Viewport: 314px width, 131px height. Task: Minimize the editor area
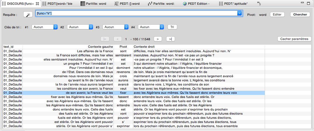click(x=303, y=2)
